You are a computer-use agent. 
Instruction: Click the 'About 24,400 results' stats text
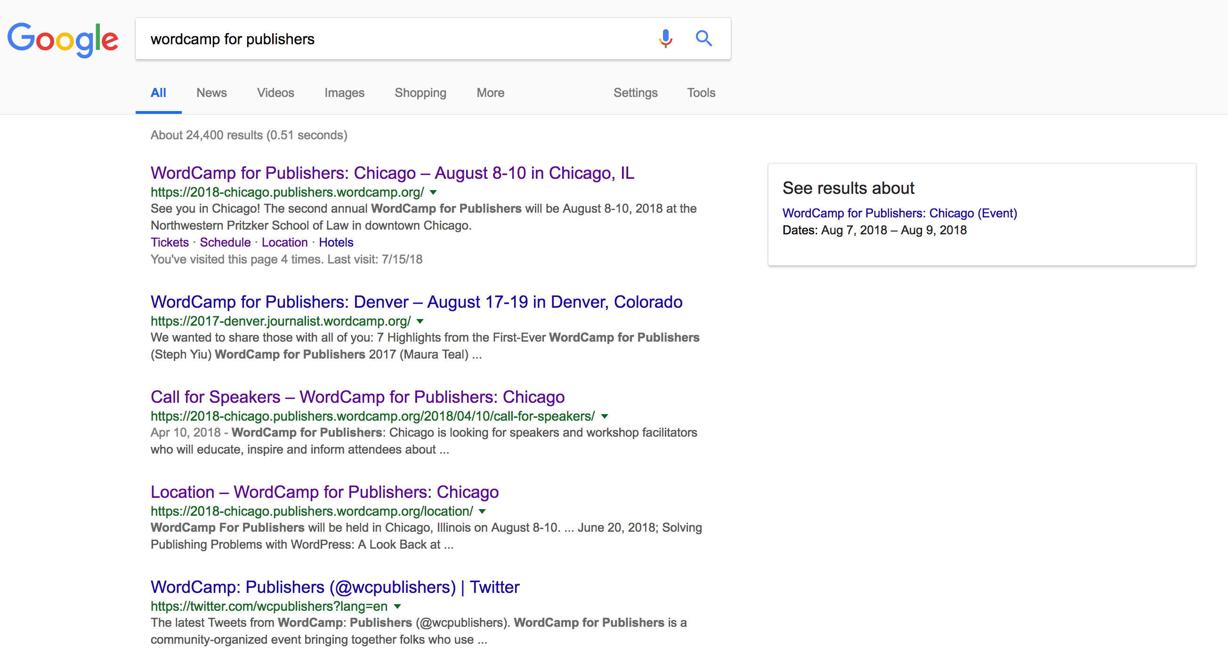[x=249, y=135]
